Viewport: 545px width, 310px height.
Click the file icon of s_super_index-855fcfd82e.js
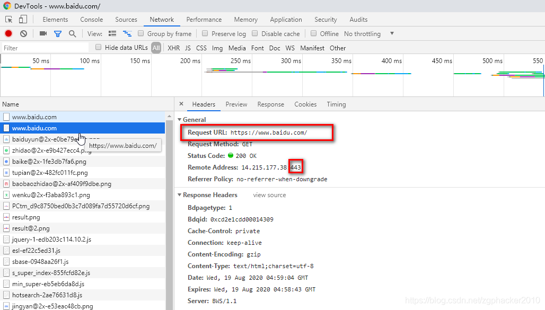point(6,273)
